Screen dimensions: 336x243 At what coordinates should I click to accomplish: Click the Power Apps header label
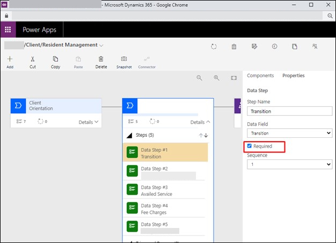pyautogui.click(x=39, y=30)
